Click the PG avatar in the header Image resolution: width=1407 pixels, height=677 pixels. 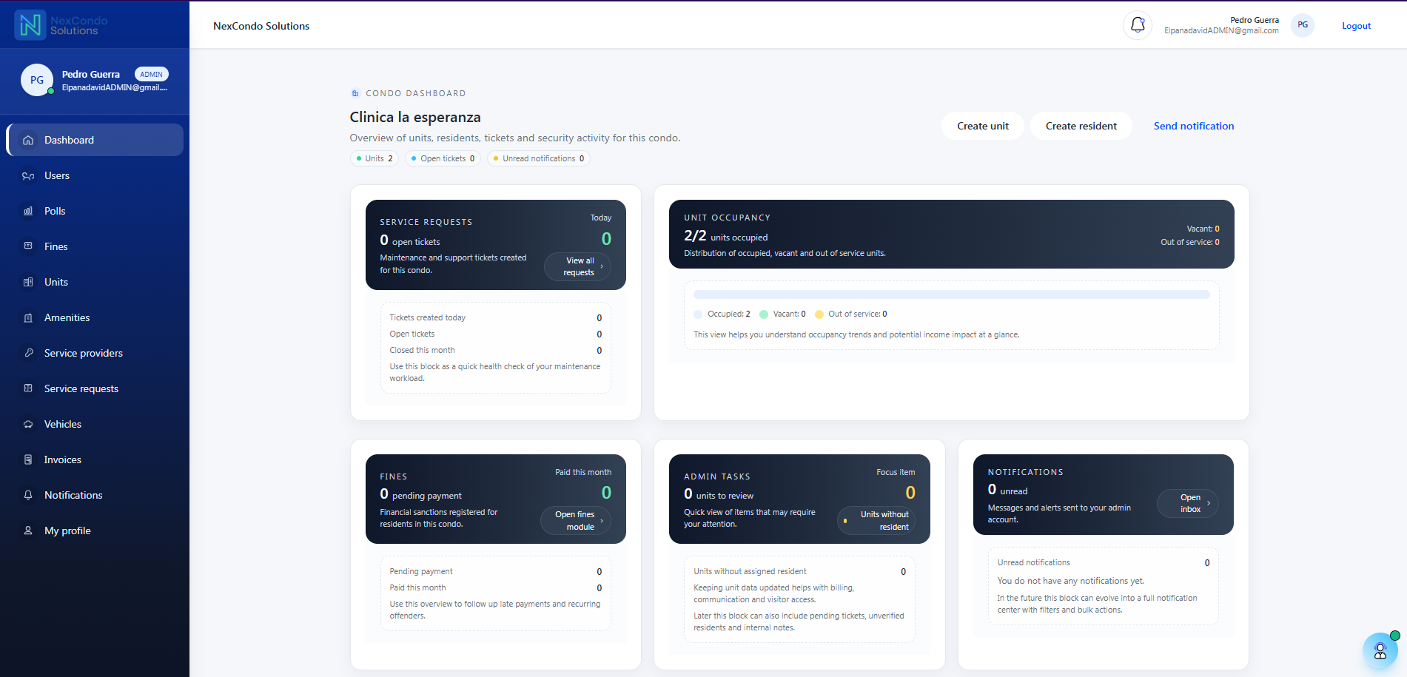coord(1302,24)
